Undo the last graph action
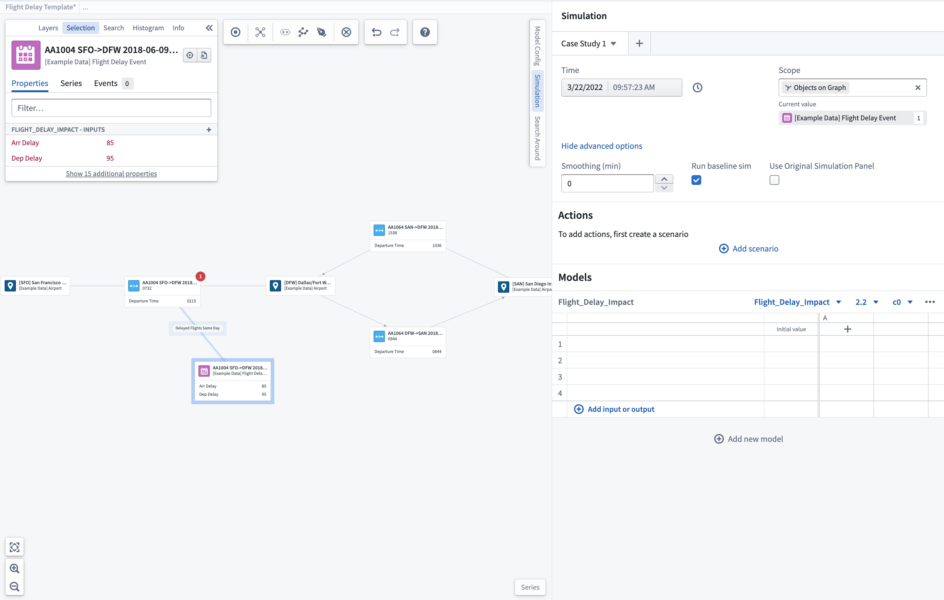 click(x=376, y=32)
